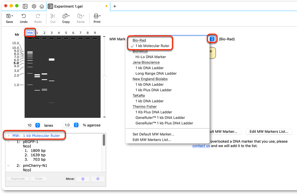This screenshot has height=194, width=297.
Task: Move lane down with arrow button
Action: click(98, 179)
